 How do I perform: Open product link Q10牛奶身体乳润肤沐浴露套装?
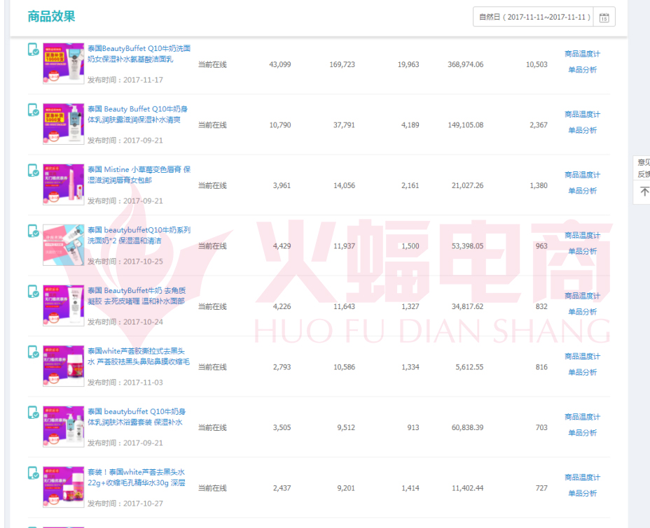coord(137,417)
